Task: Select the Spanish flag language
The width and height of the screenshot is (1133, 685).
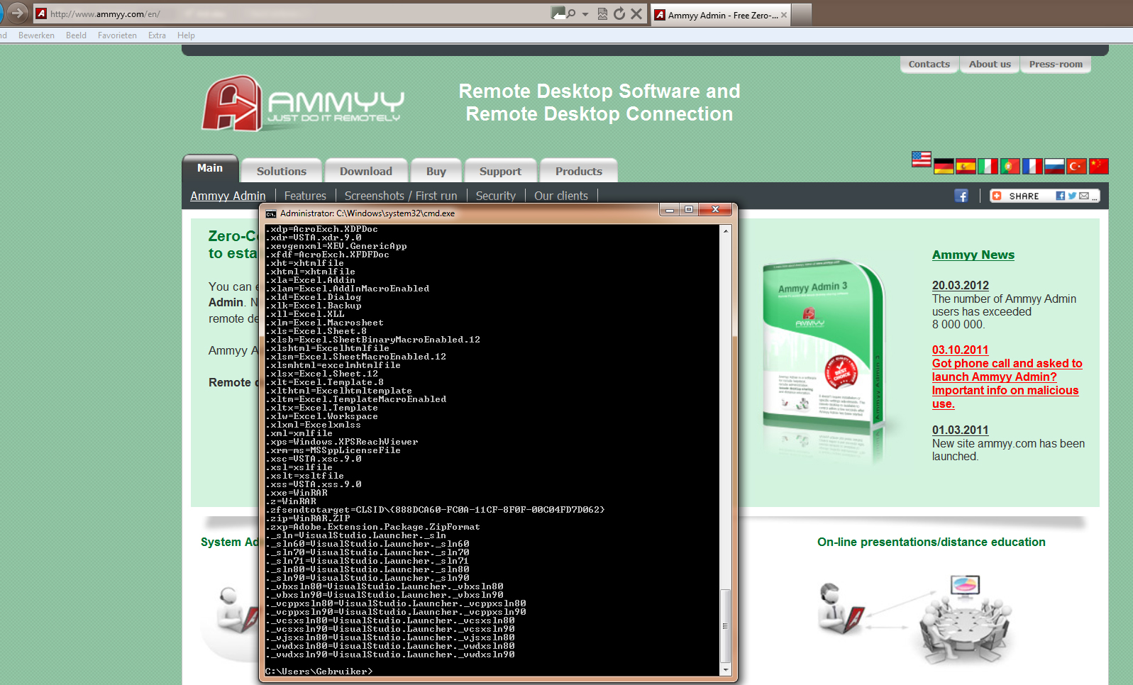Action: (966, 167)
